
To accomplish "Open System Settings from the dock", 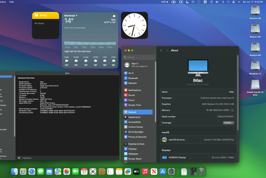I will 171,172.
